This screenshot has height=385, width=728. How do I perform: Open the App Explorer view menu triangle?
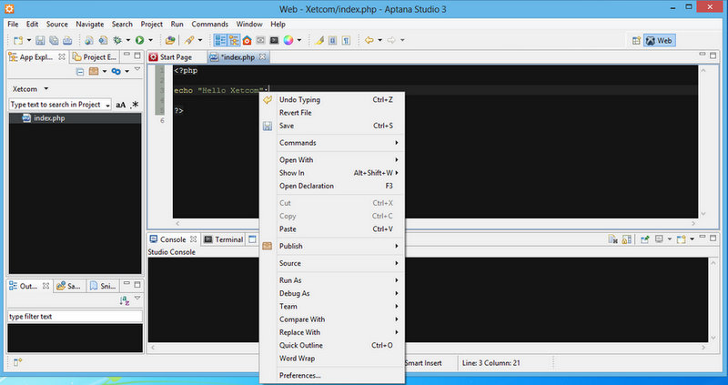tap(137, 70)
